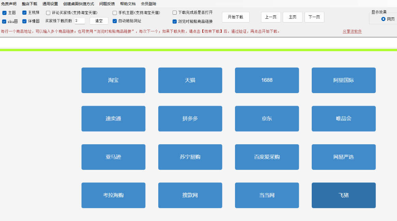Open the 淘宝 platform tile
Viewport: 397px width, 221px height.
click(x=113, y=80)
